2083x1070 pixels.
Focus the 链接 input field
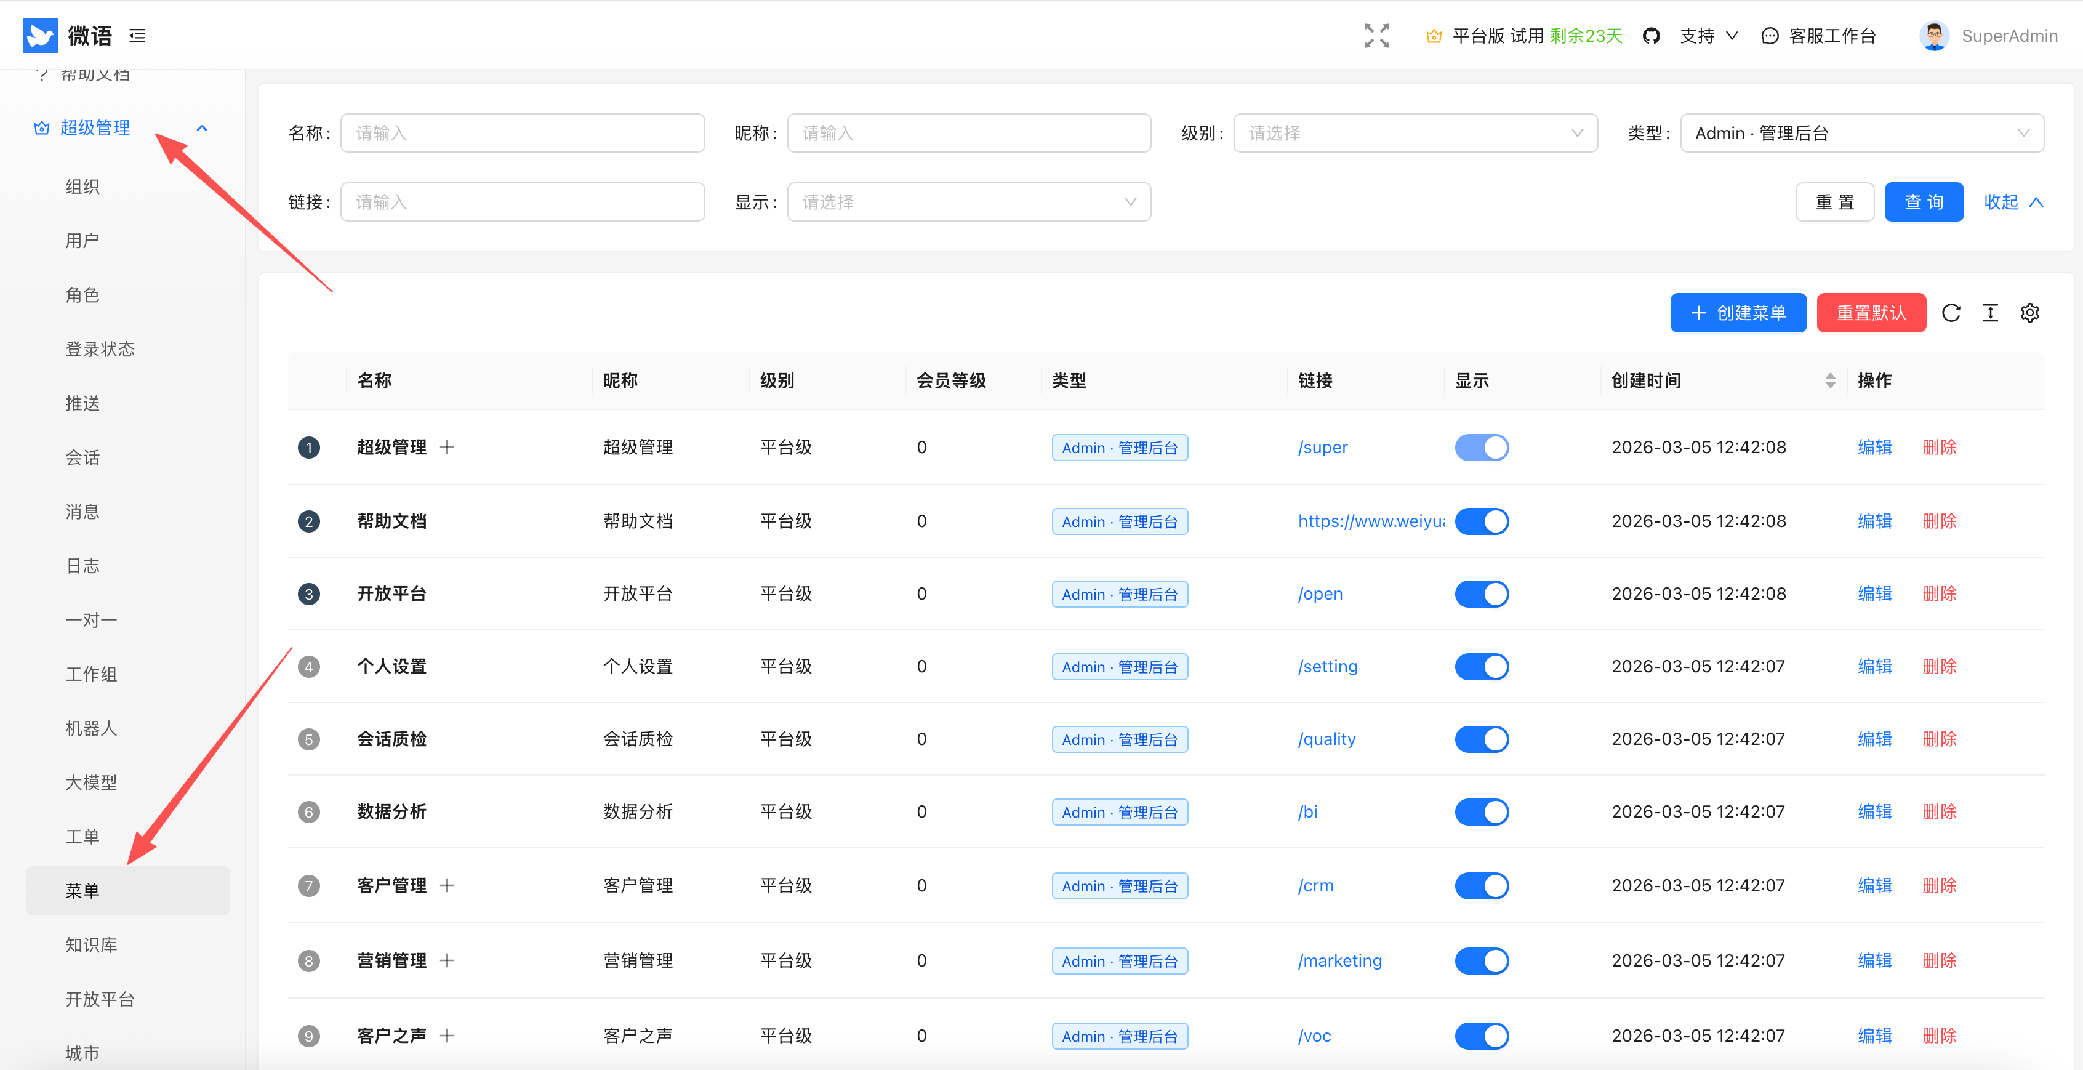523,202
